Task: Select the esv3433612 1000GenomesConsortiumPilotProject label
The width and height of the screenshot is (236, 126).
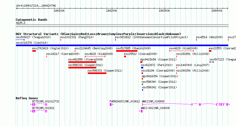Action: coord(151,37)
